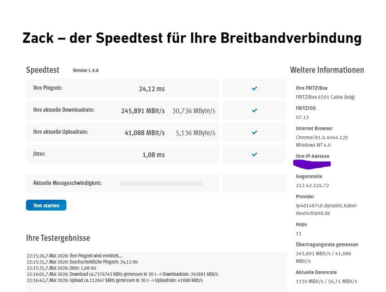
Task: Click the Chrome browser info entry
Action: tap(322, 137)
